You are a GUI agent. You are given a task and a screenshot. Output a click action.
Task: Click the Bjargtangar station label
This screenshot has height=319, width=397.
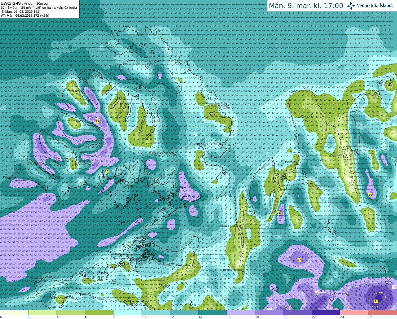click(10, 177)
